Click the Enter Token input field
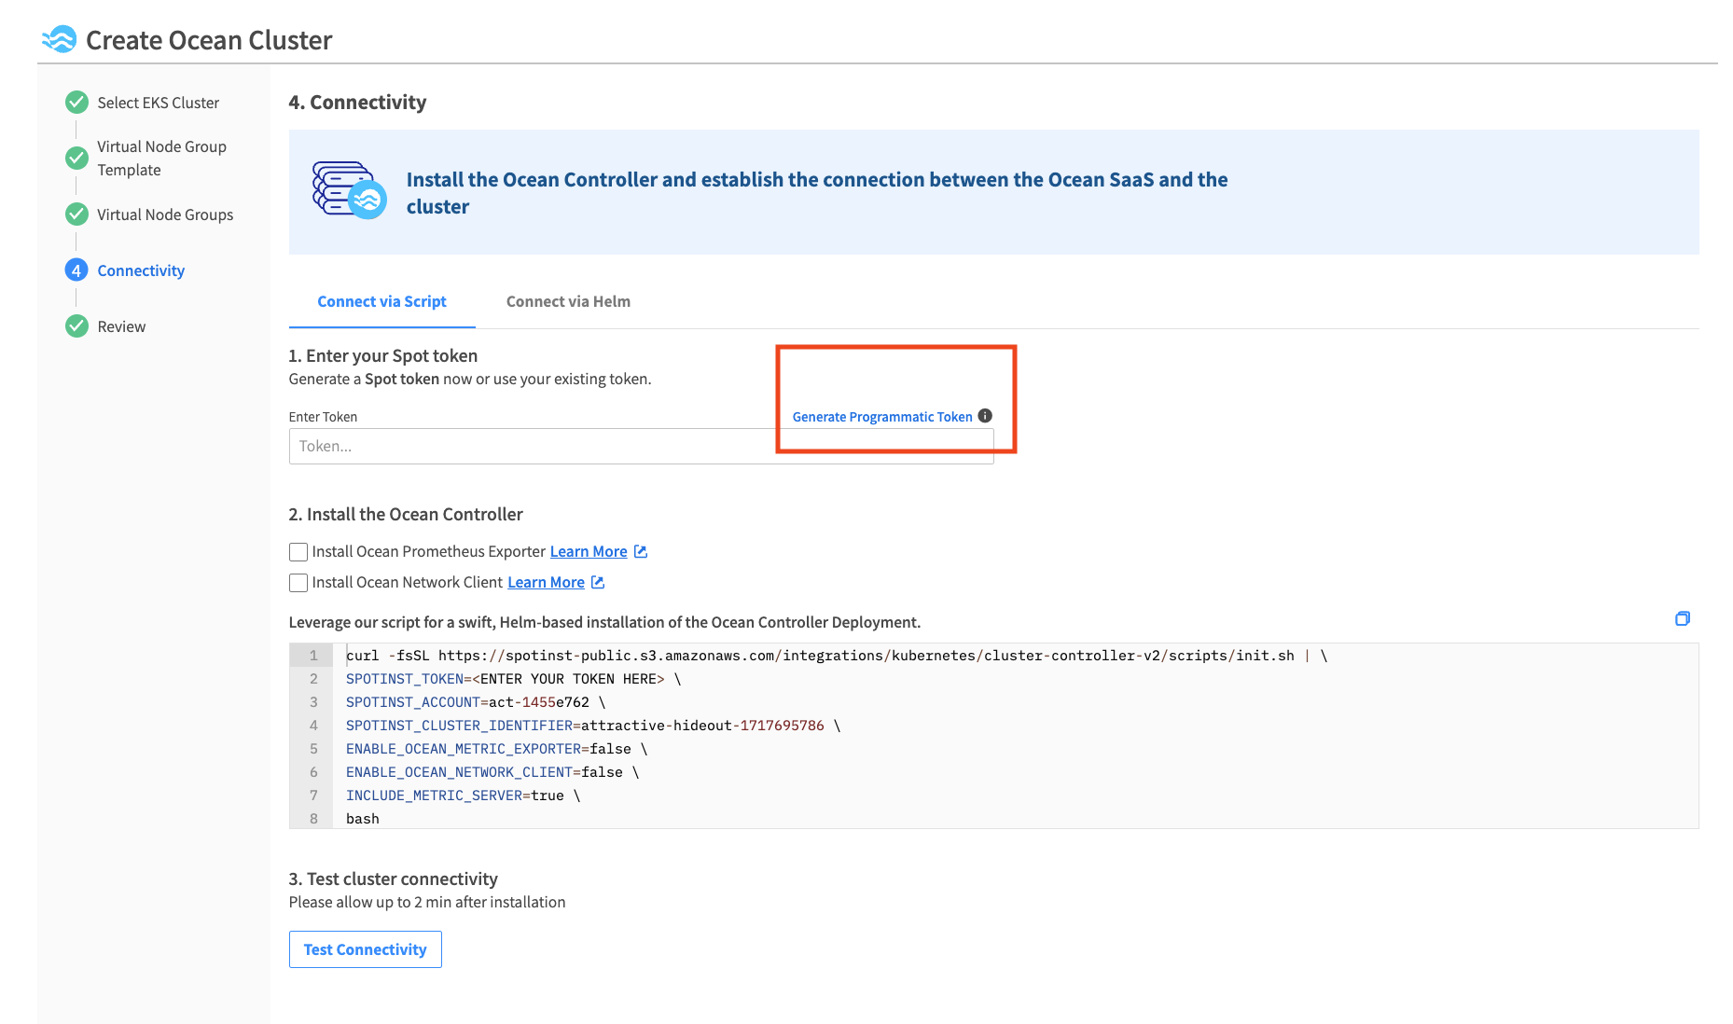The width and height of the screenshot is (1733, 1024). (x=641, y=446)
